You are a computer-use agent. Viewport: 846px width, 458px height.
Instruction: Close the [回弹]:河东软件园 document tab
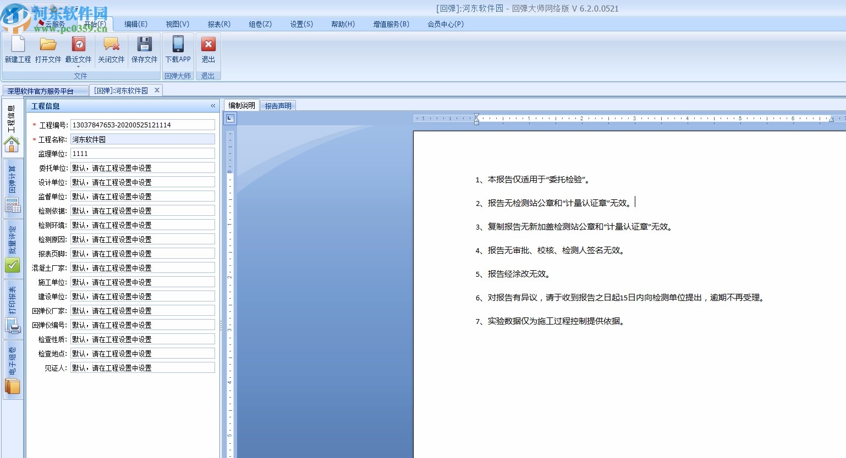[157, 90]
